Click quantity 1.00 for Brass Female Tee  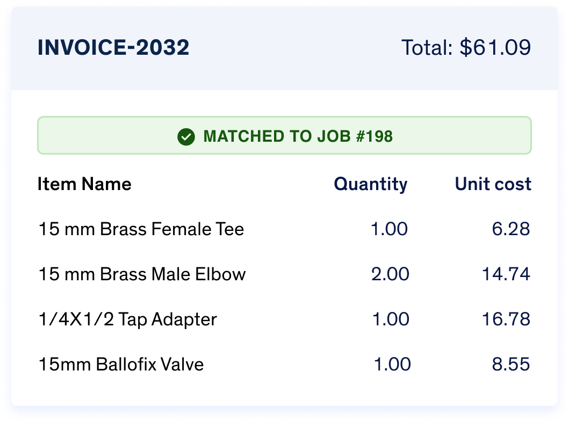click(x=390, y=229)
